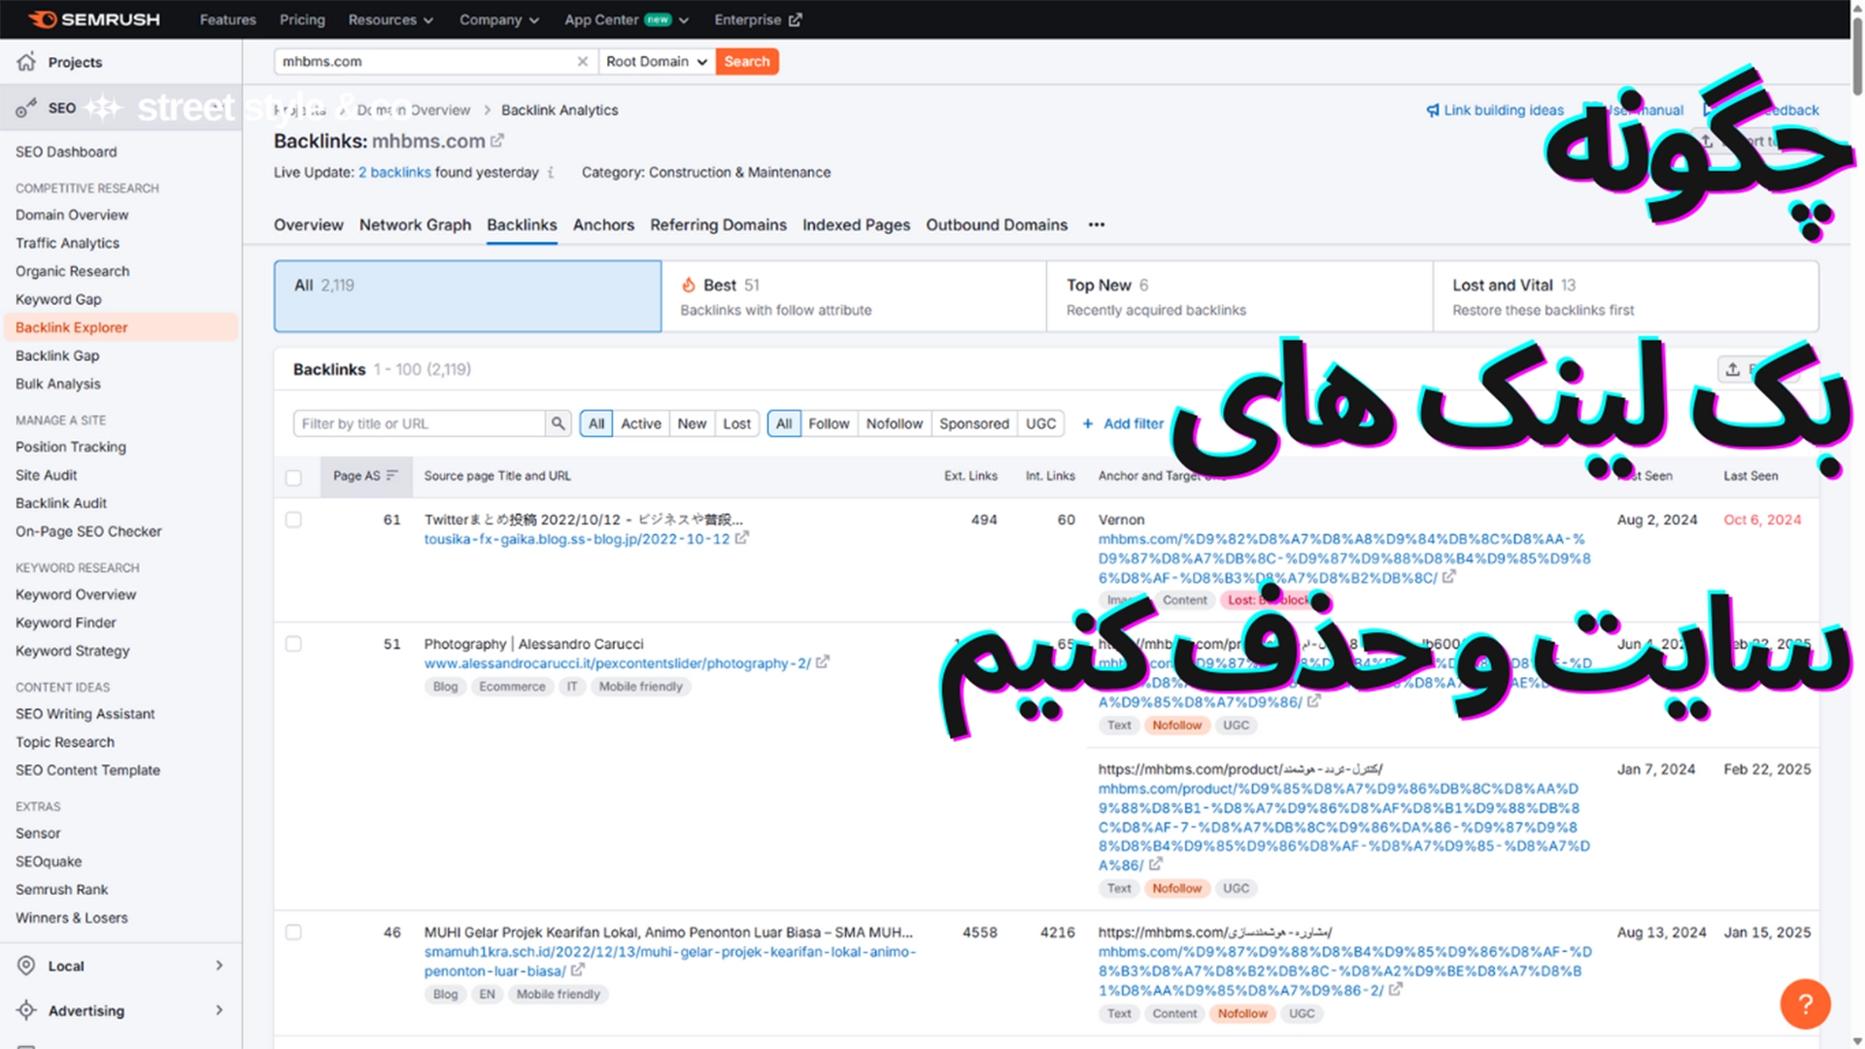Select the Nofollow link-type filter
This screenshot has width=1865, height=1049.
click(x=895, y=423)
